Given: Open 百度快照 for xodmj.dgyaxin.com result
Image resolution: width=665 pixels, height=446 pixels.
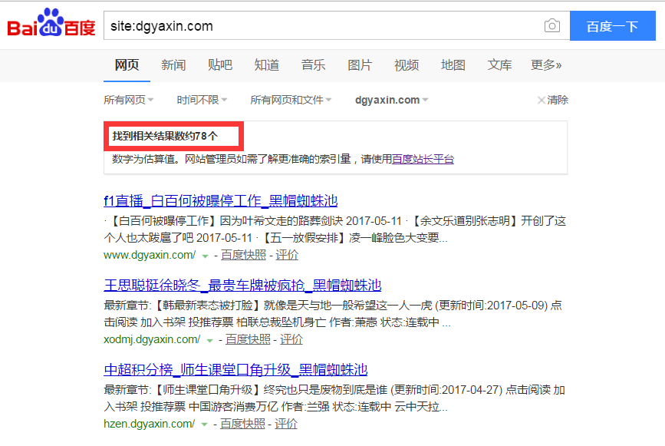Looking at the screenshot, I should tap(248, 339).
